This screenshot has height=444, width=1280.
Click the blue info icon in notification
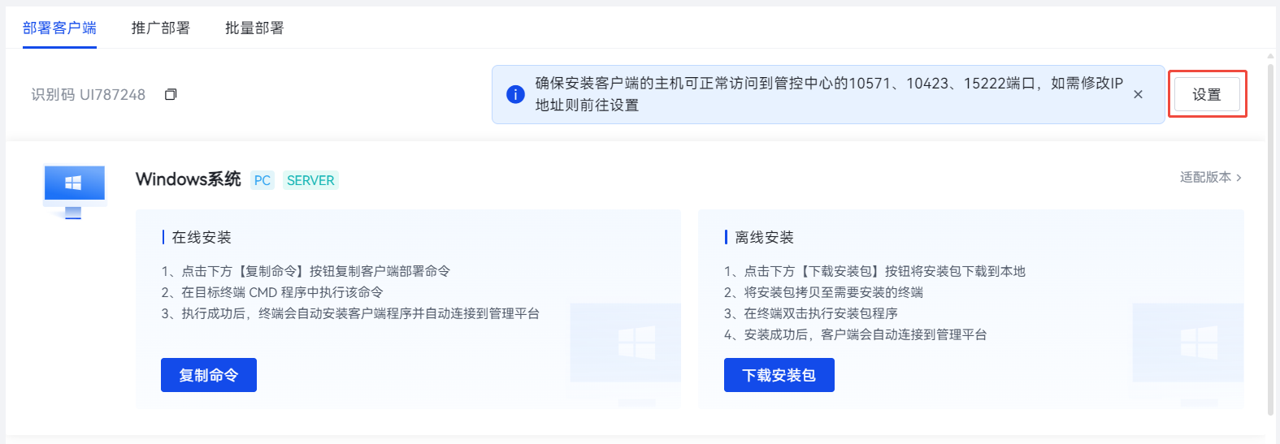(x=515, y=94)
